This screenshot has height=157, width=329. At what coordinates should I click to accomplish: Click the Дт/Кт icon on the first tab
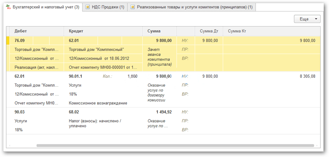point(8,7)
